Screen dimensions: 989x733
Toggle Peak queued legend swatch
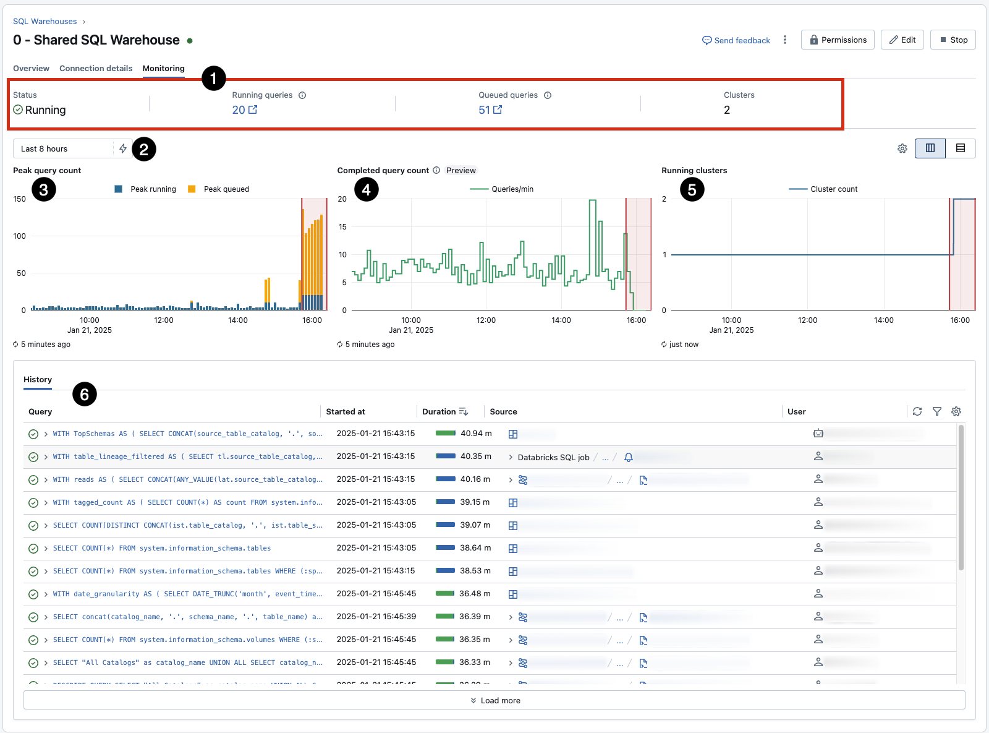(192, 189)
